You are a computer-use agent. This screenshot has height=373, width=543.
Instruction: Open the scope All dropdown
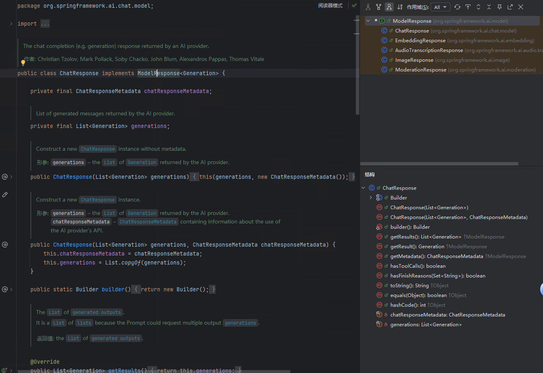point(441,7)
